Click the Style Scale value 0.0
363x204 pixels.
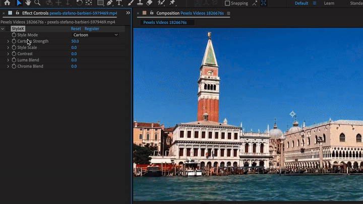coord(74,47)
